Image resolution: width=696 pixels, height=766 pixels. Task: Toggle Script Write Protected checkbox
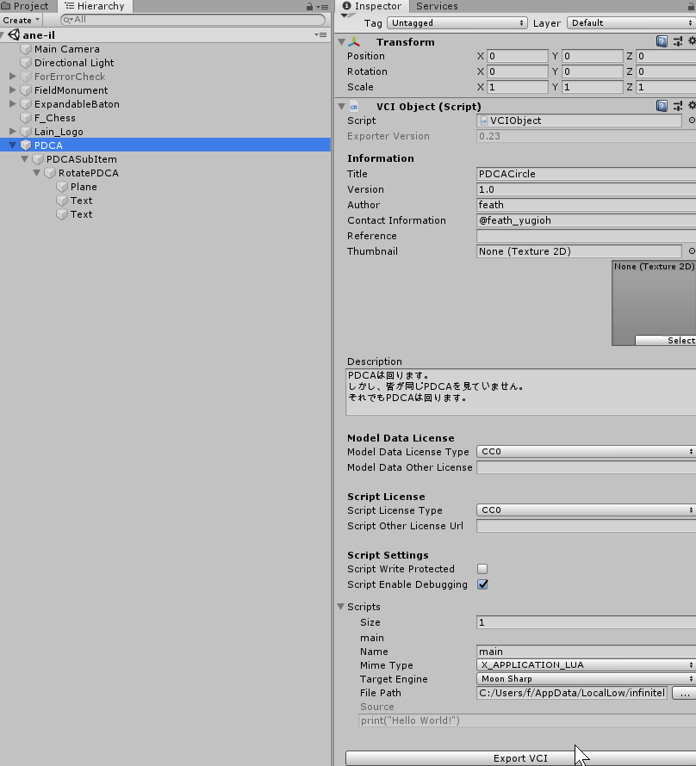point(482,569)
